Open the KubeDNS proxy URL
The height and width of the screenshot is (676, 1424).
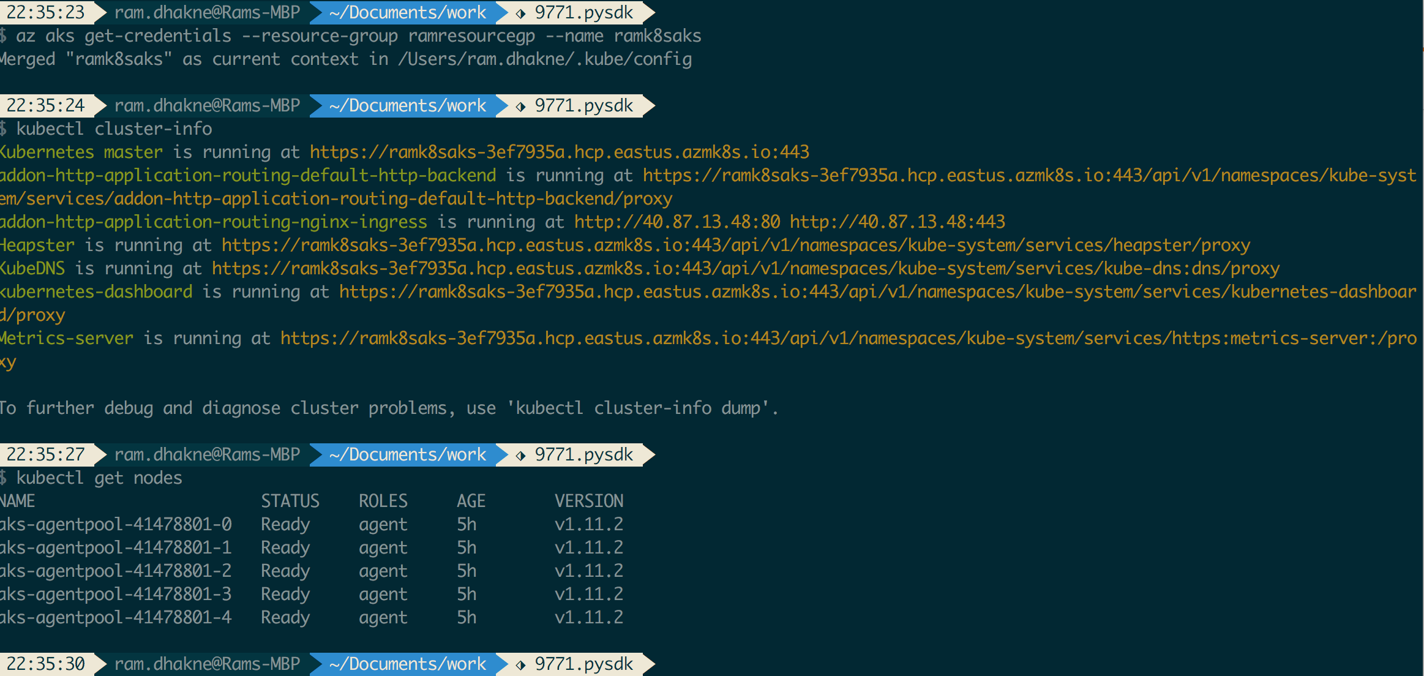pos(746,268)
